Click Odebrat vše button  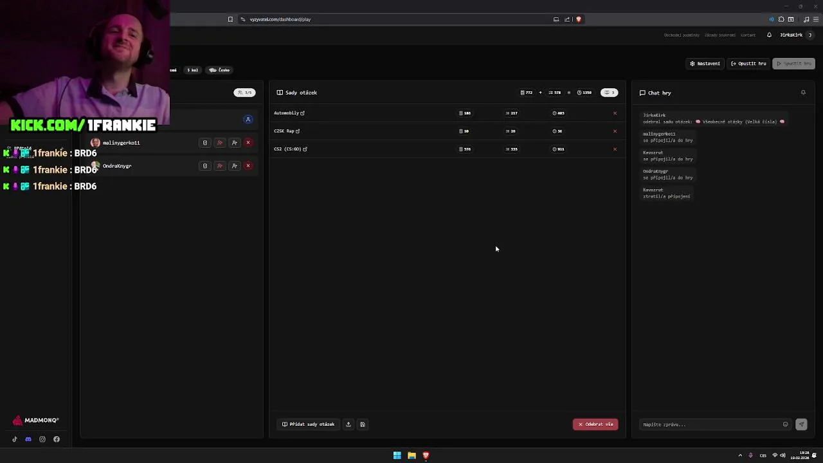pos(595,424)
